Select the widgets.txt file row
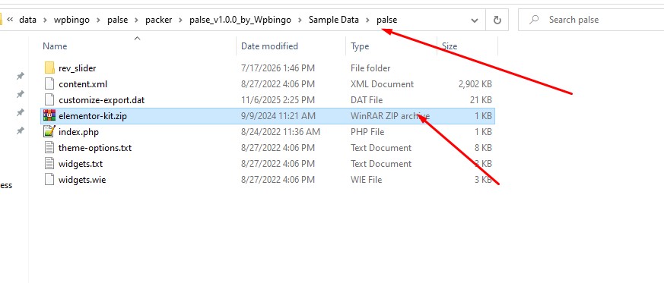The width and height of the screenshot is (664, 283). [x=268, y=164]
